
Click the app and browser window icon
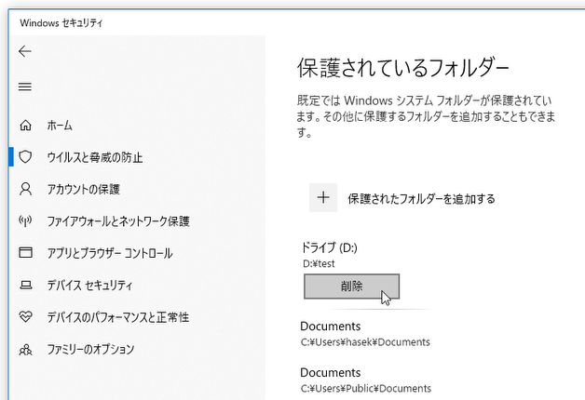click(x=25, y=252)
